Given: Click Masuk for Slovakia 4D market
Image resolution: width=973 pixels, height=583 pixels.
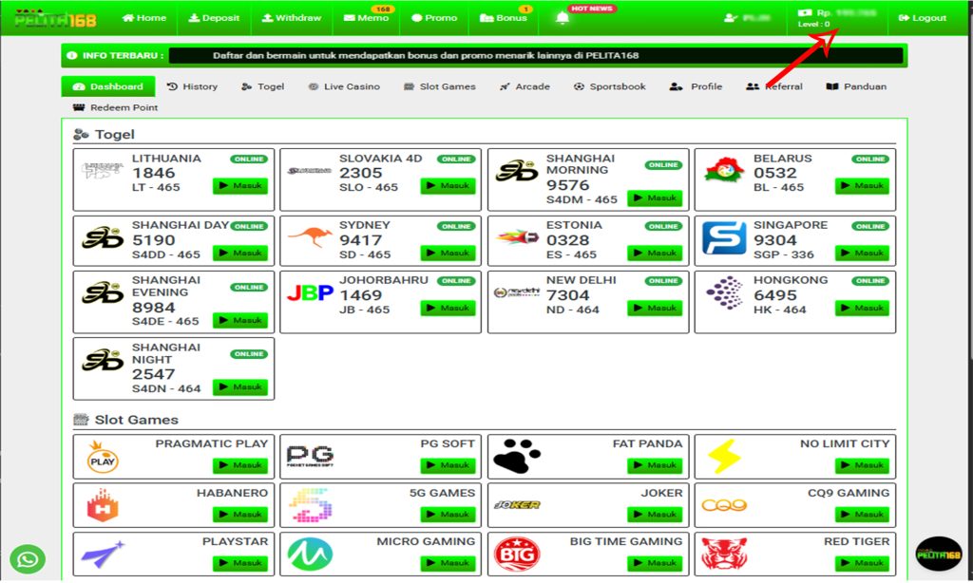Looking at the screenshot, I should click(x=448, y=185).
